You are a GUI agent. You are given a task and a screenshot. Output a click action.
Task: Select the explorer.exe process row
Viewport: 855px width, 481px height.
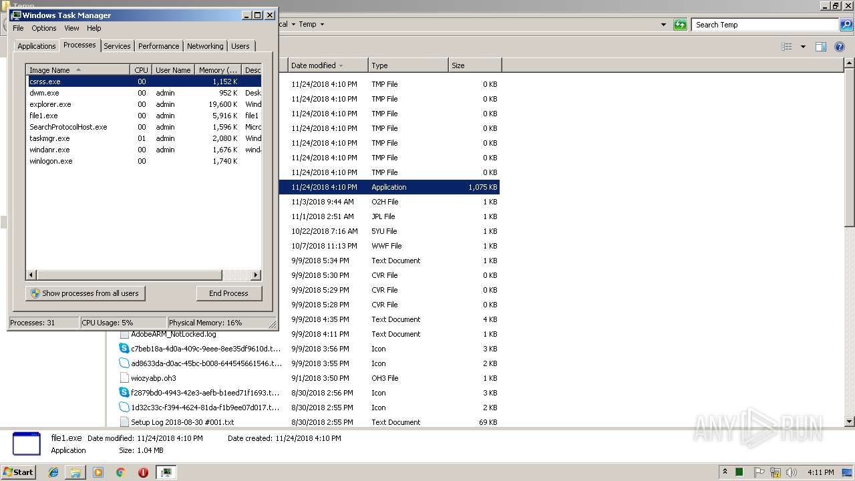click(x=144, y=104)
